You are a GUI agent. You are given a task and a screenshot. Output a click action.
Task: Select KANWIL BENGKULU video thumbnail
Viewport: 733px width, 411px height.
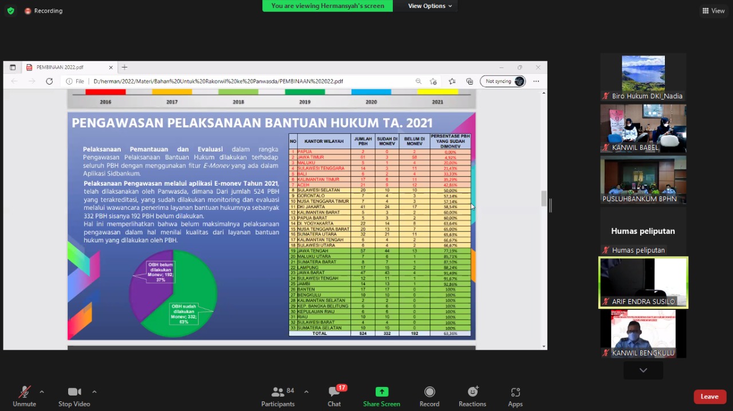(x=643, y=334)
